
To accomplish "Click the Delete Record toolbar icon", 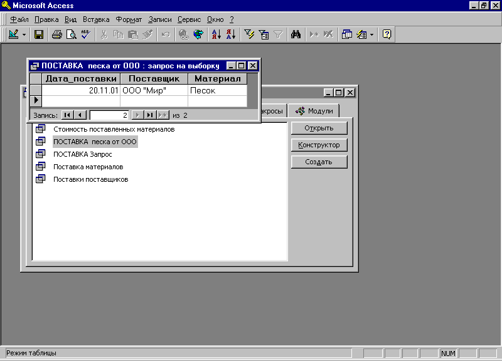I will point(328,34).
